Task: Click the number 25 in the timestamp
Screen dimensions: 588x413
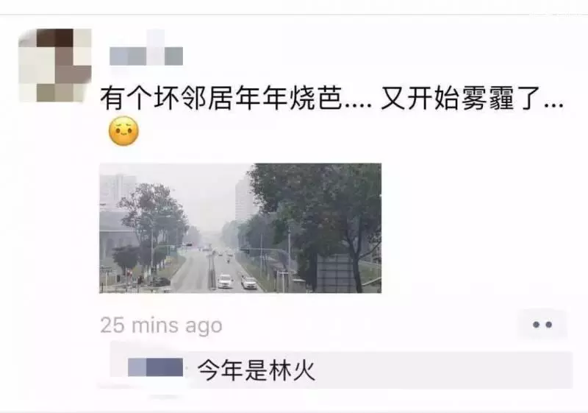Action: coord(112,325)
